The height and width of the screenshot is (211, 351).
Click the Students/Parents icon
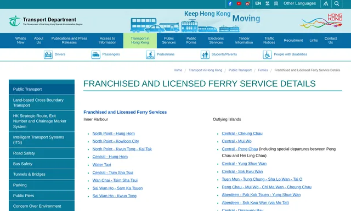205,54
